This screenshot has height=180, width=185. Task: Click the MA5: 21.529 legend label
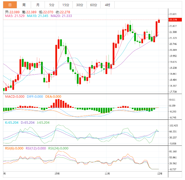click(x=14, y=16)
